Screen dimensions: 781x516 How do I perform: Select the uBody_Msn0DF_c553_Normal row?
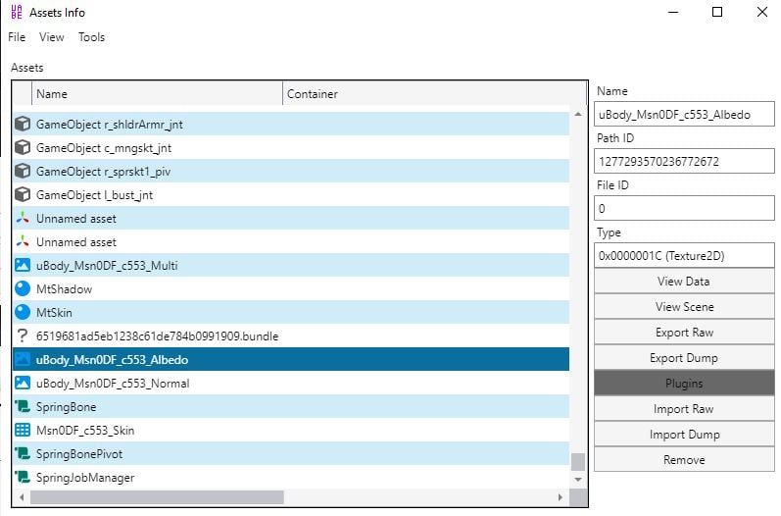[291, 383]
